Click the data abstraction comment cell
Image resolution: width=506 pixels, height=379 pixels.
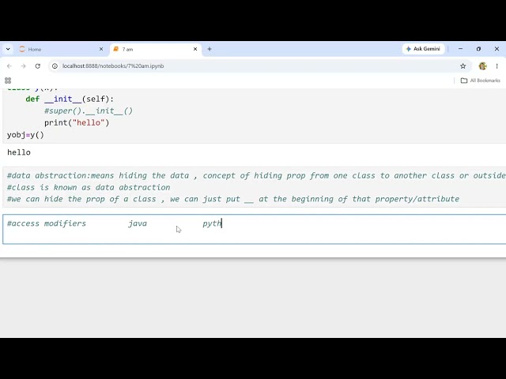(x=255, y=187)
